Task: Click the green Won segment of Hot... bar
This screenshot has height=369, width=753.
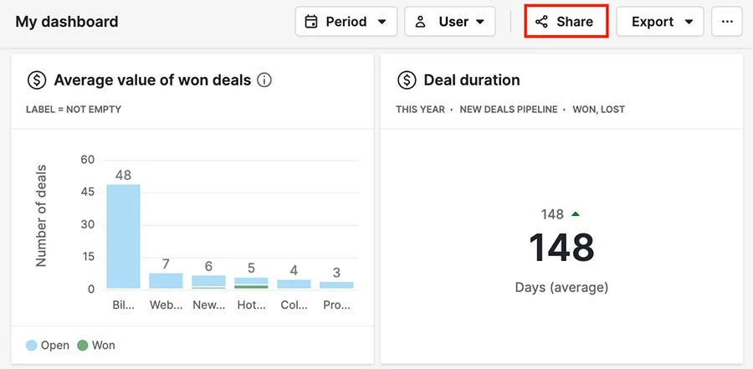Action: click(252, 287)
